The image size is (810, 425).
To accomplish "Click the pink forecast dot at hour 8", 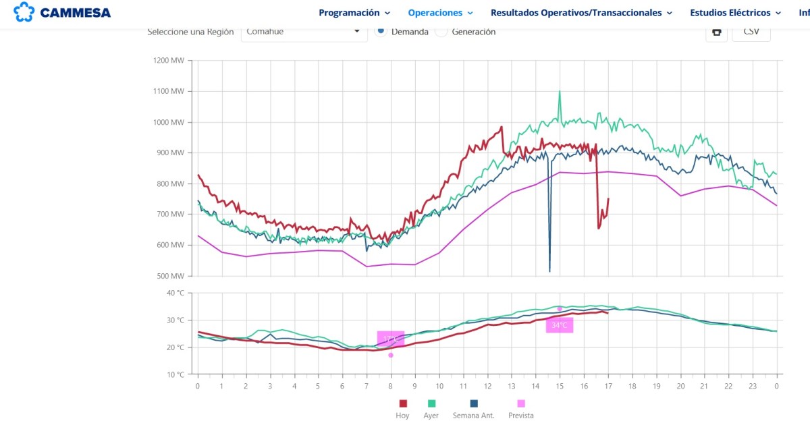I will 391,355.
